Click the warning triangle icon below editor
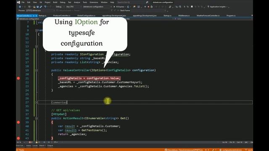269x151 pixels. click(37, 142)
